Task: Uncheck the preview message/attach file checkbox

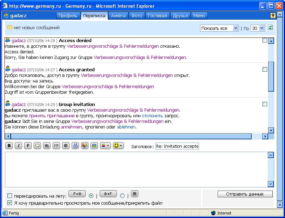Action: (x=10, y=203)
